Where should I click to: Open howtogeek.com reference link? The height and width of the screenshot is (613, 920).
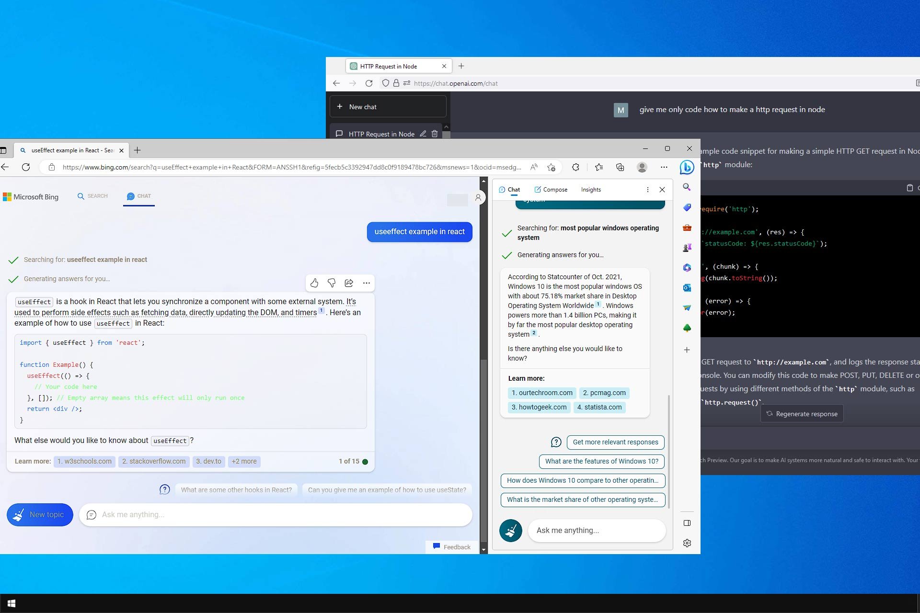tap(539, 407)
